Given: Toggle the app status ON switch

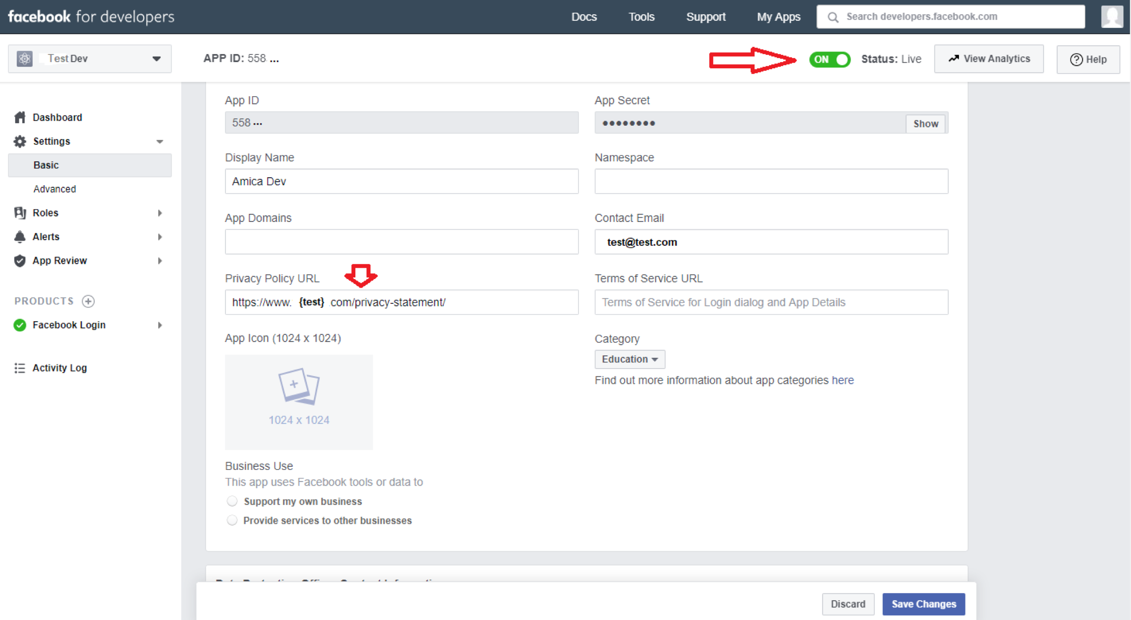Looking at the screenshot, I should click(x=830, y=59).
